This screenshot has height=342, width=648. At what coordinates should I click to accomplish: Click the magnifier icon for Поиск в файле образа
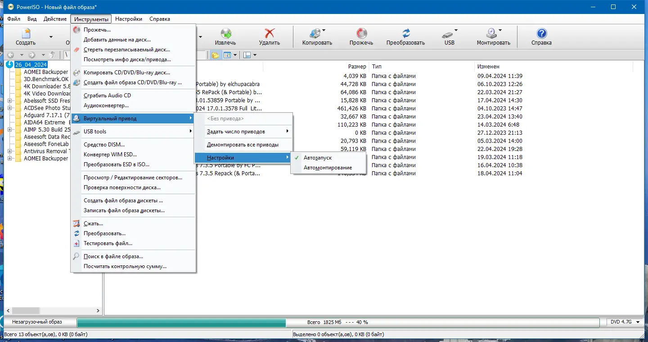click(x=76, y=256)
